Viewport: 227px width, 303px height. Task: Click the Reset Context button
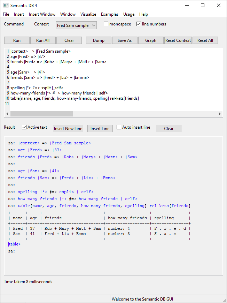[178, 40]
